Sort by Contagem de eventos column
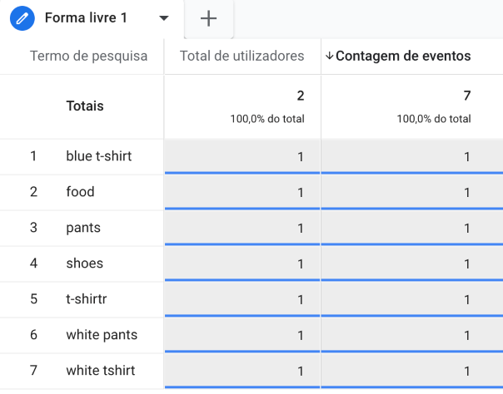 click(403, 57)
